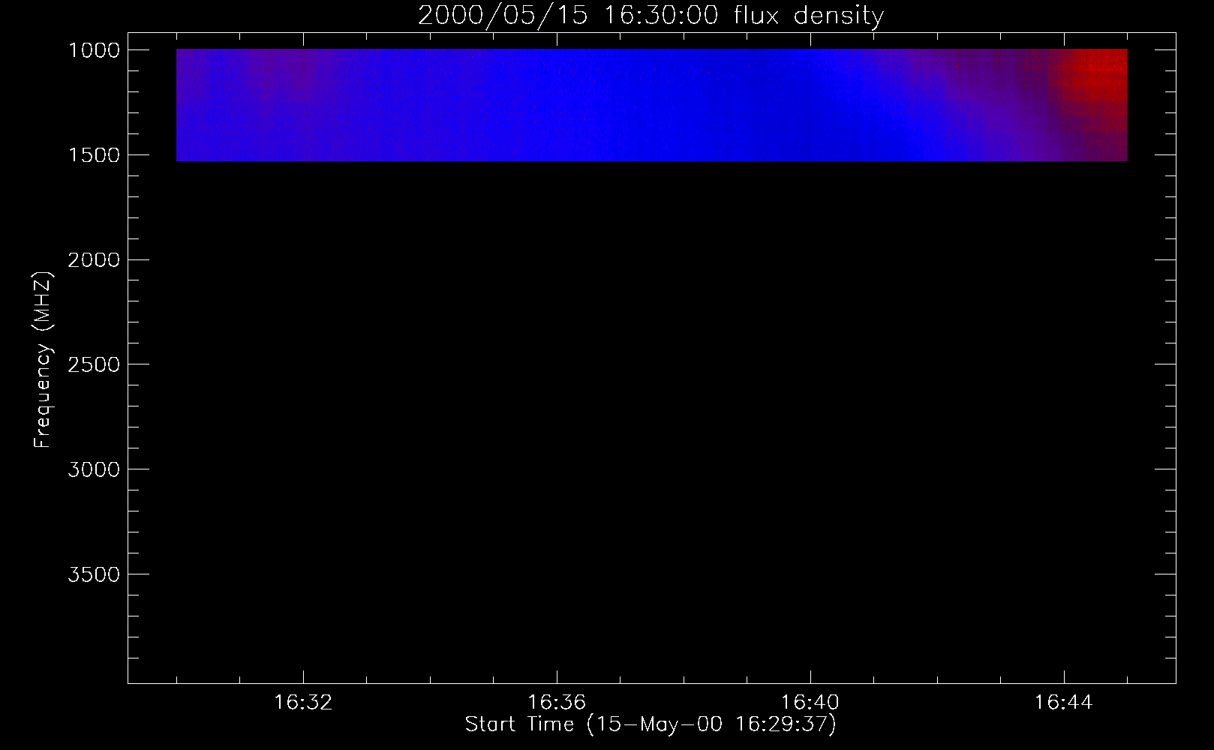1214x750 pixels.
Task: Click the 3000 frequency tick label
Action: 94,469
